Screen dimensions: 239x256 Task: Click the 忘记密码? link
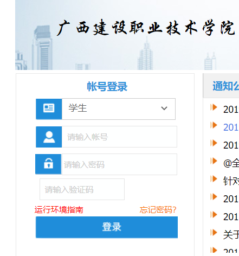coord(158,210)
